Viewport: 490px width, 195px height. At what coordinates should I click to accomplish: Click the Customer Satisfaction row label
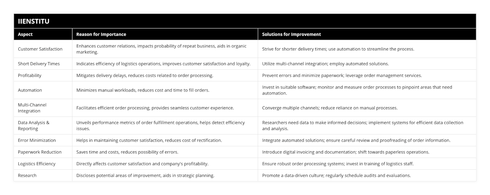[40, 49]
